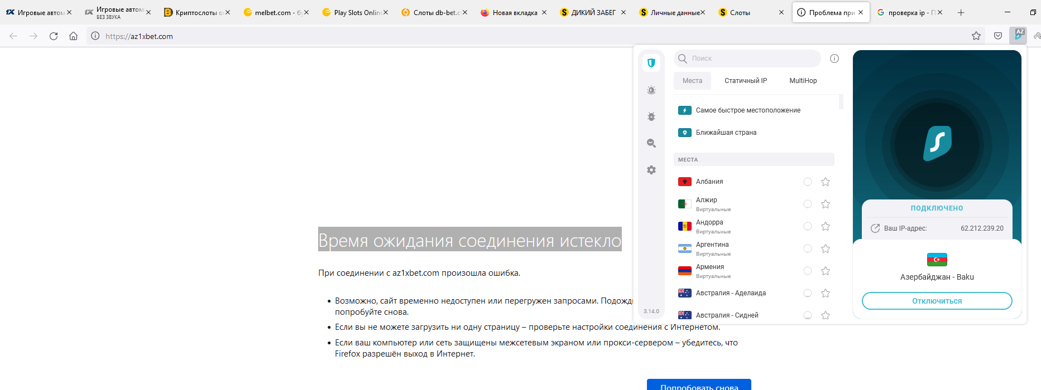1041x390 pixels.
Task: Select the Австралия - Сидней location row
Action: point(754,315)
